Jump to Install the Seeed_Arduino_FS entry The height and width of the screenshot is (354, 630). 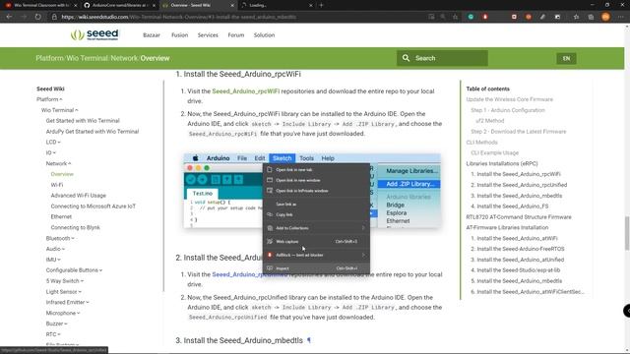coord(510,206)
